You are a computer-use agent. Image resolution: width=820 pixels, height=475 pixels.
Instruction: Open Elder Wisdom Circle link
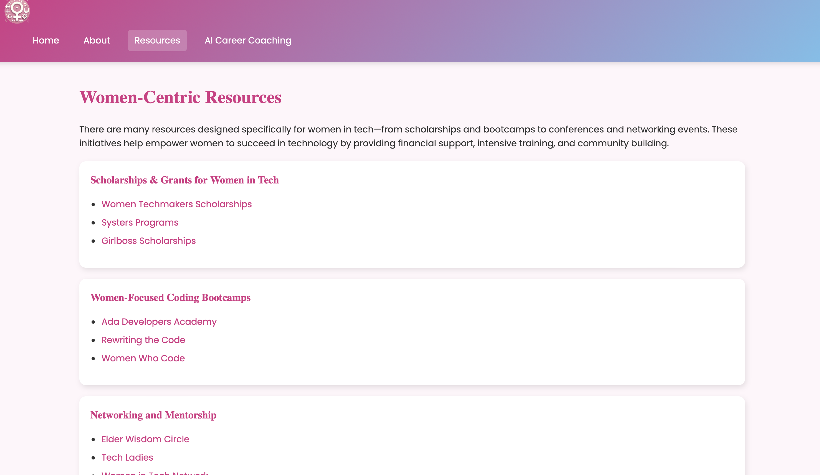pyautogui.click(x=145, y=439)
